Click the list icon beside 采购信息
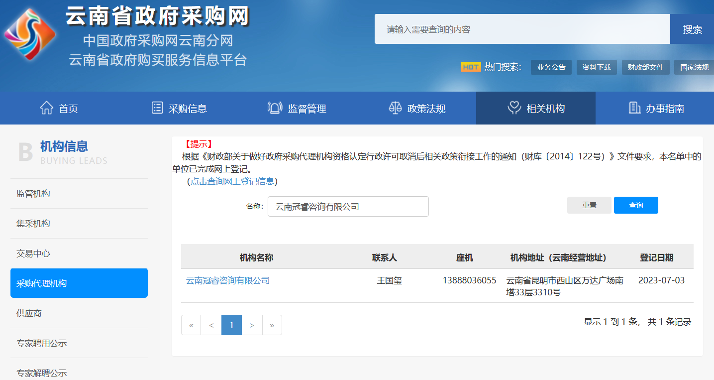This screenshot has width=714, height=380. 157,108
